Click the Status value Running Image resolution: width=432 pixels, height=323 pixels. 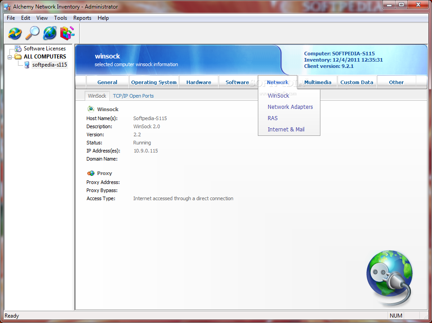(142, 143)
